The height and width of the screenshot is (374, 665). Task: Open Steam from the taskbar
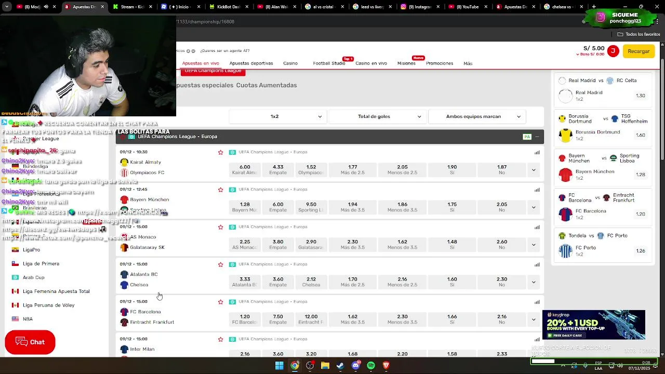point(340,366)
